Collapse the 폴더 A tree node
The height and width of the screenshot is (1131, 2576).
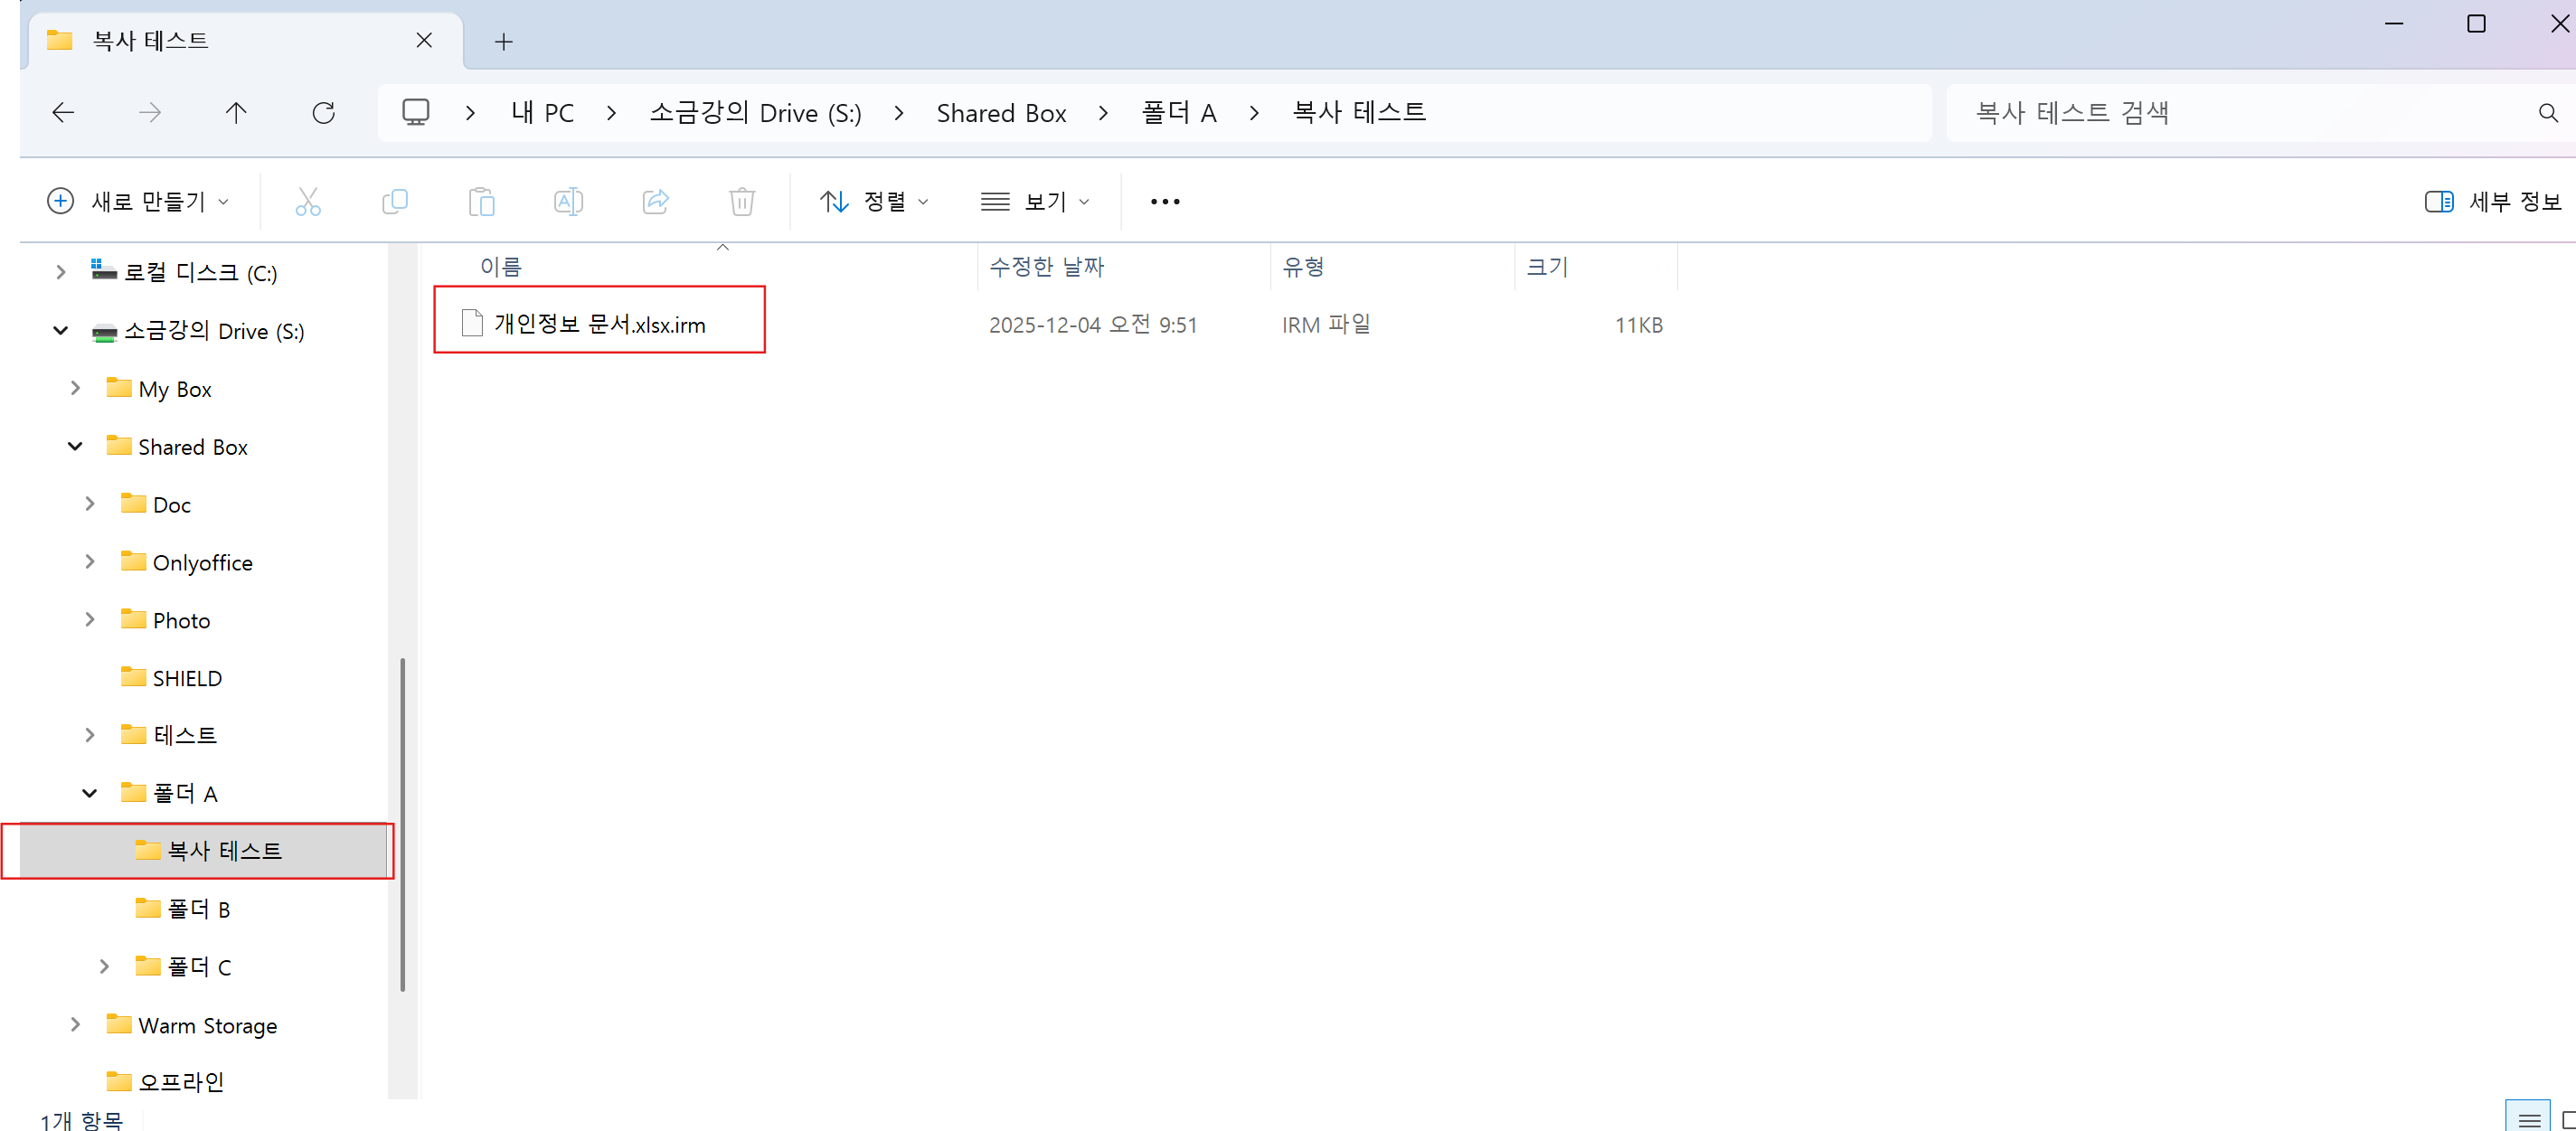pos(89,793)
